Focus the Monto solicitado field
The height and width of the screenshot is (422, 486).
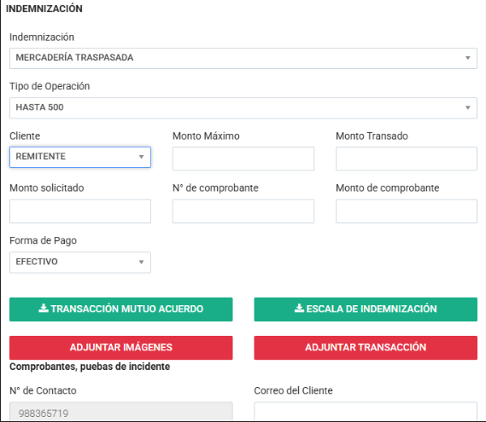(x=80, y=211)
